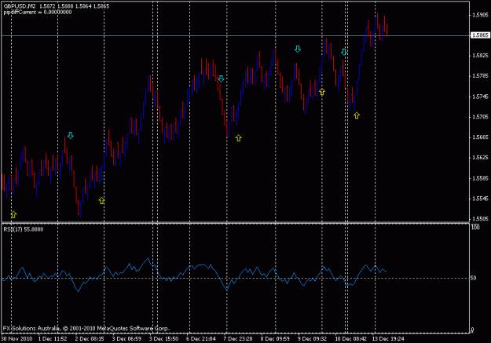Viewport: 491px width, 343px height.
Task: Select cyan down arrow just before 7 Dec 23:28
Action: [221, 78]
